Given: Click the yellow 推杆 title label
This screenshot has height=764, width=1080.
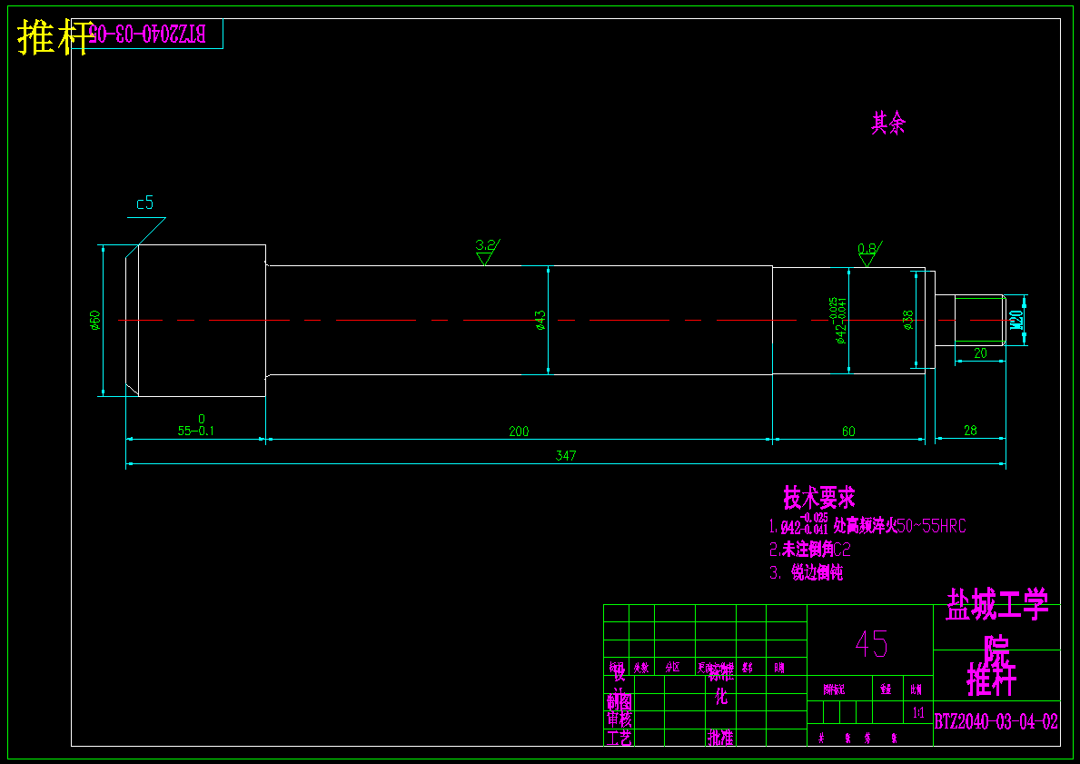Looking at the screenshot, I should coord(55,37).
